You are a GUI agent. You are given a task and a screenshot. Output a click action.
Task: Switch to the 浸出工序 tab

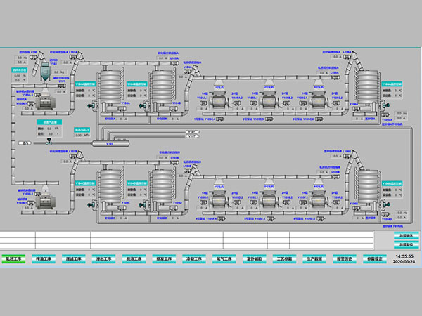click(x=103, y=258)
